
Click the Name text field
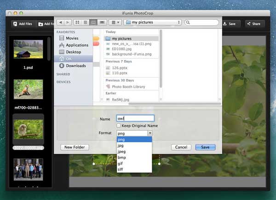(x=135, y=118)
